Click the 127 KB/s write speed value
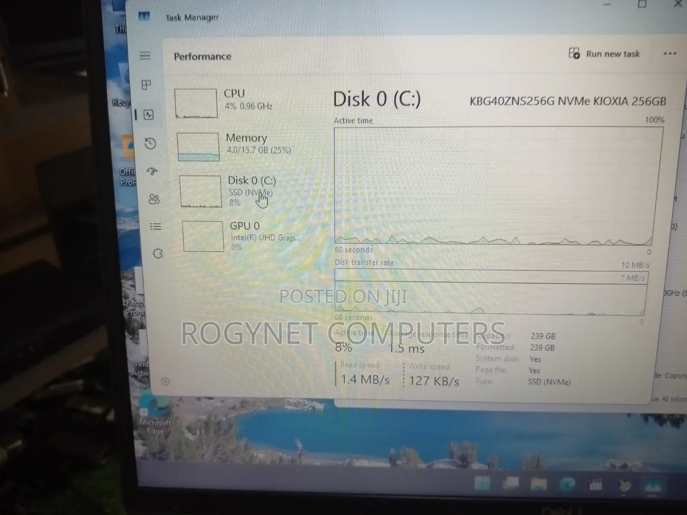This screenshot has width=687, height=515. coord(434,381)
